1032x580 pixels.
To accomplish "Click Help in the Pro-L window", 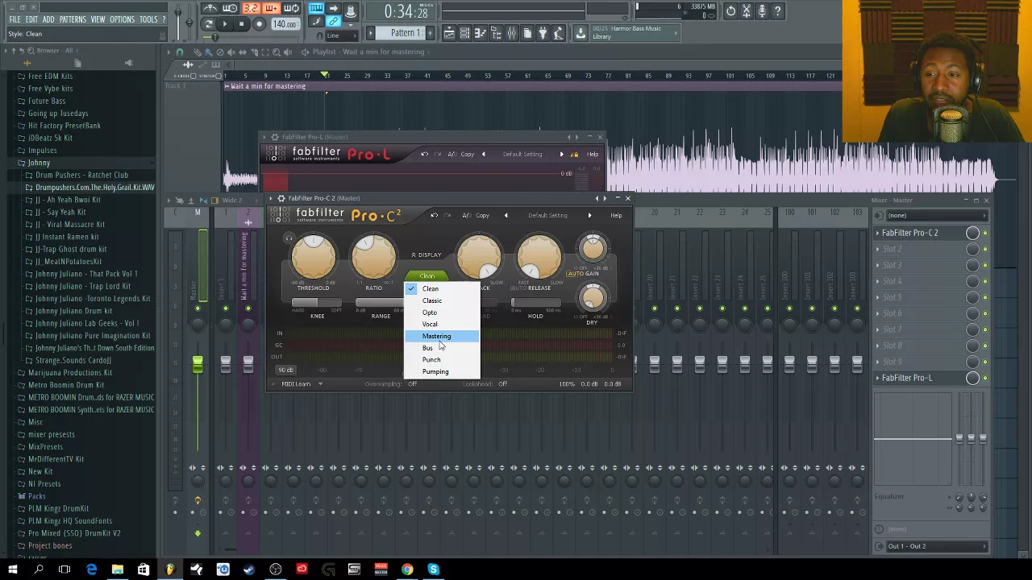I will coord(593,155).
